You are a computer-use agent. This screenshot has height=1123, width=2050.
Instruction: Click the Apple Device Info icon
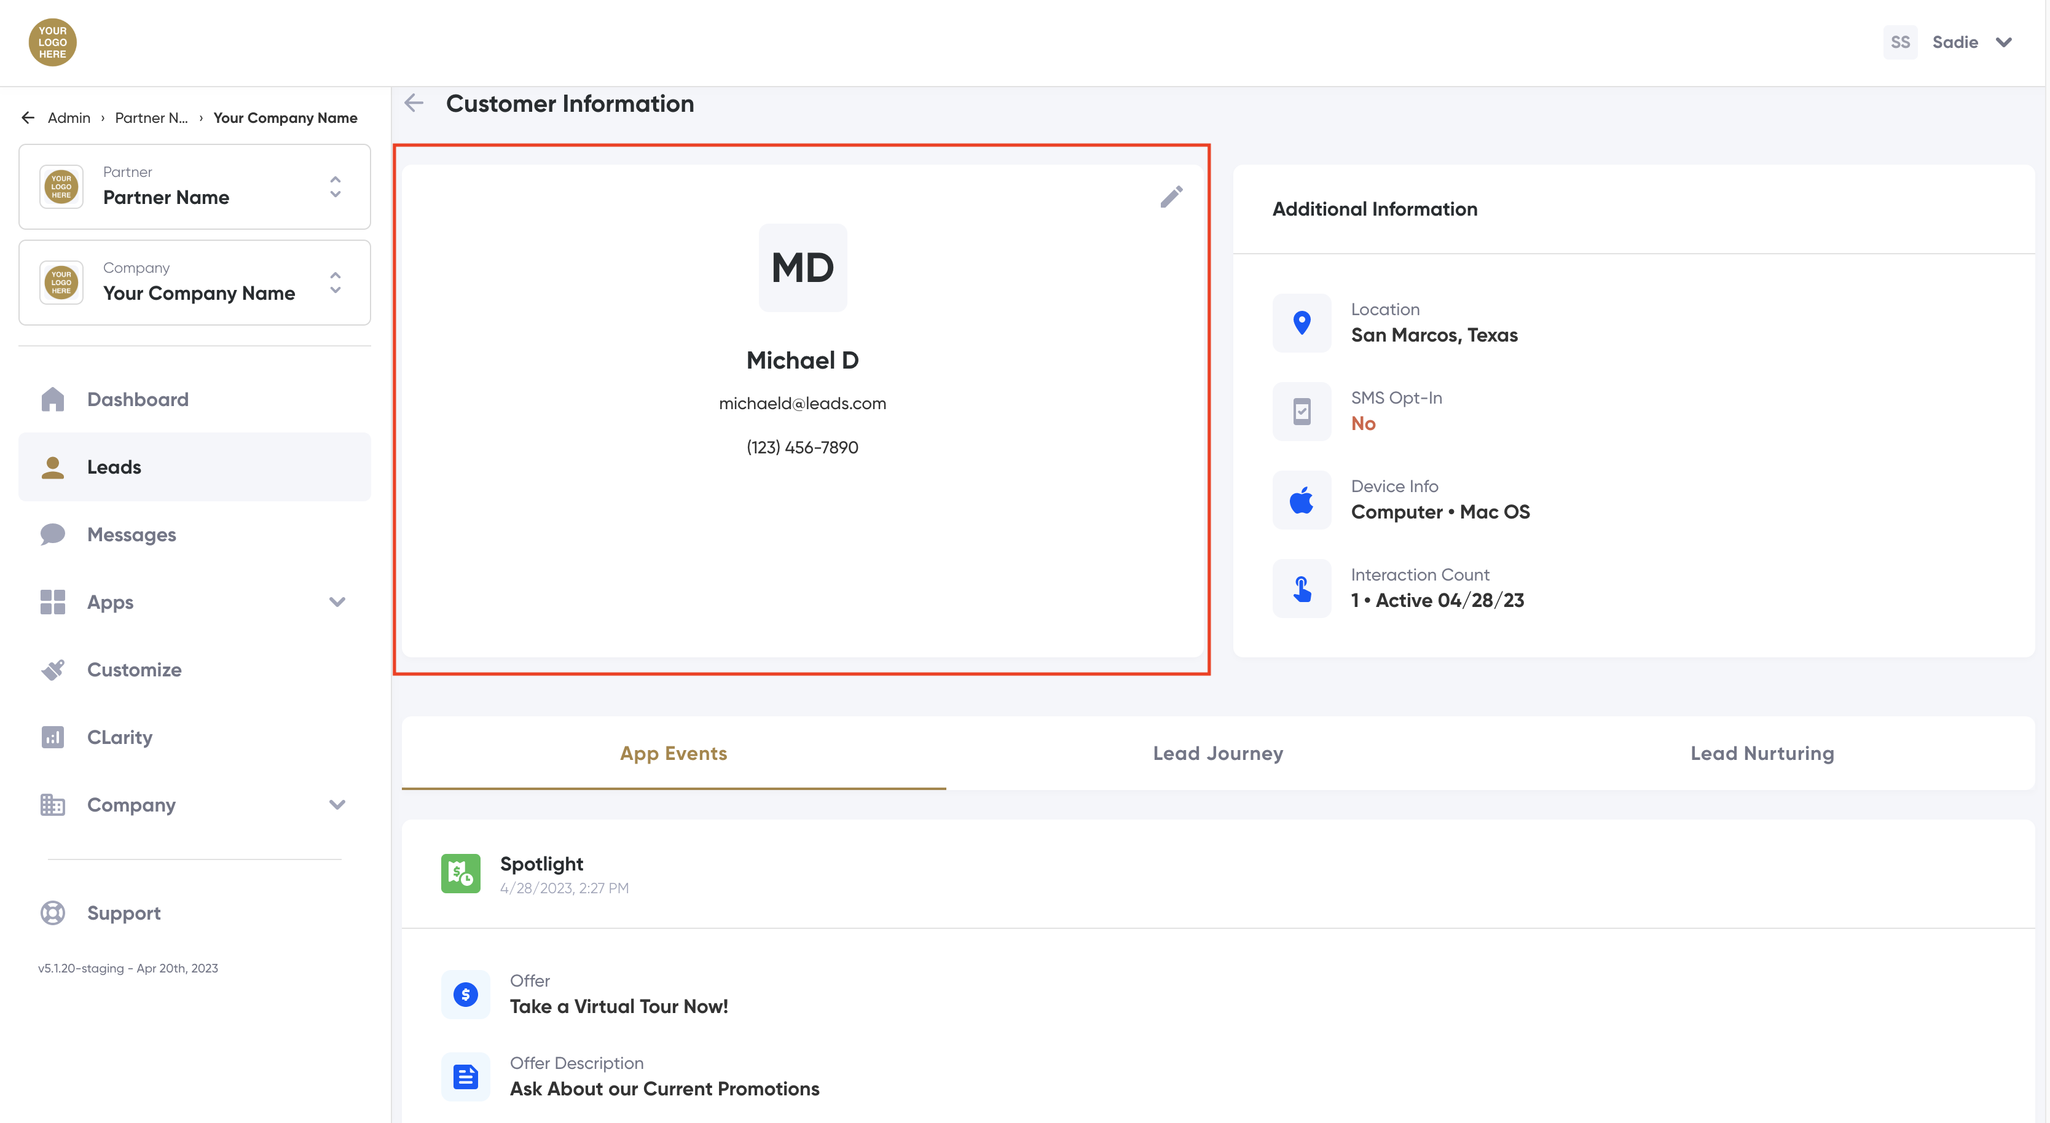pyautogui.click(x=1301, y=500)
